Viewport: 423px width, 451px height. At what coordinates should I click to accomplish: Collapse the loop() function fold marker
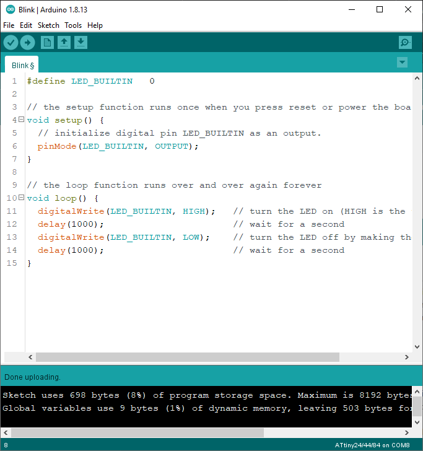pyautogui.click(x=21, y=197)
